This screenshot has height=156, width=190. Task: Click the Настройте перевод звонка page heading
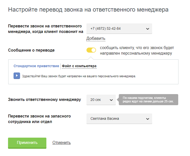[88, 10]
